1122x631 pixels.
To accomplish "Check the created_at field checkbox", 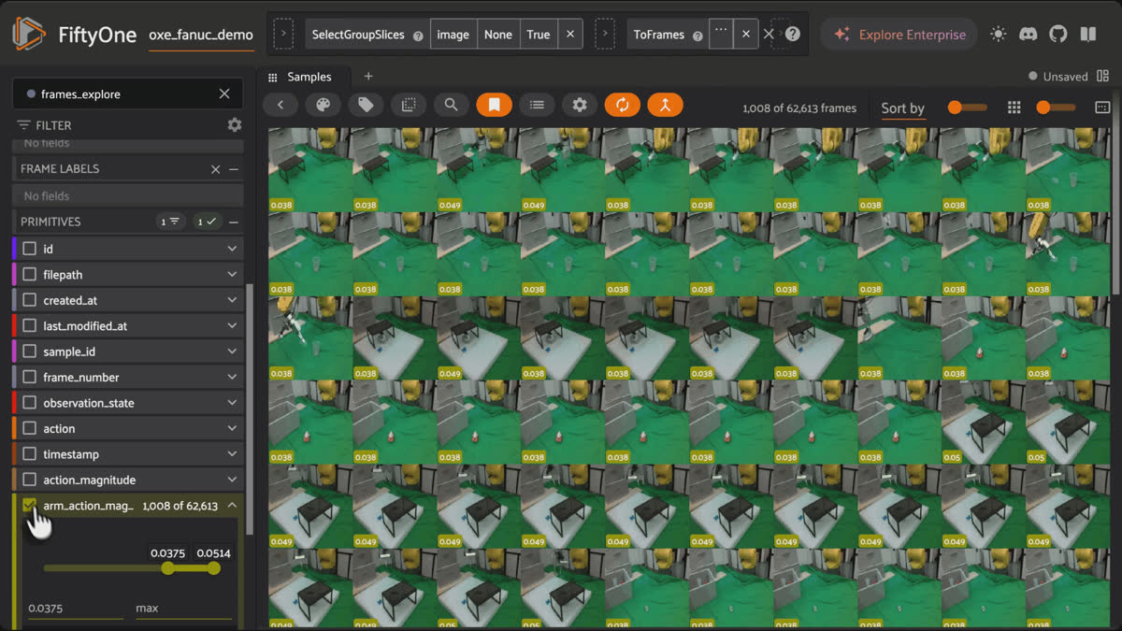I will [x=30, y=300].
